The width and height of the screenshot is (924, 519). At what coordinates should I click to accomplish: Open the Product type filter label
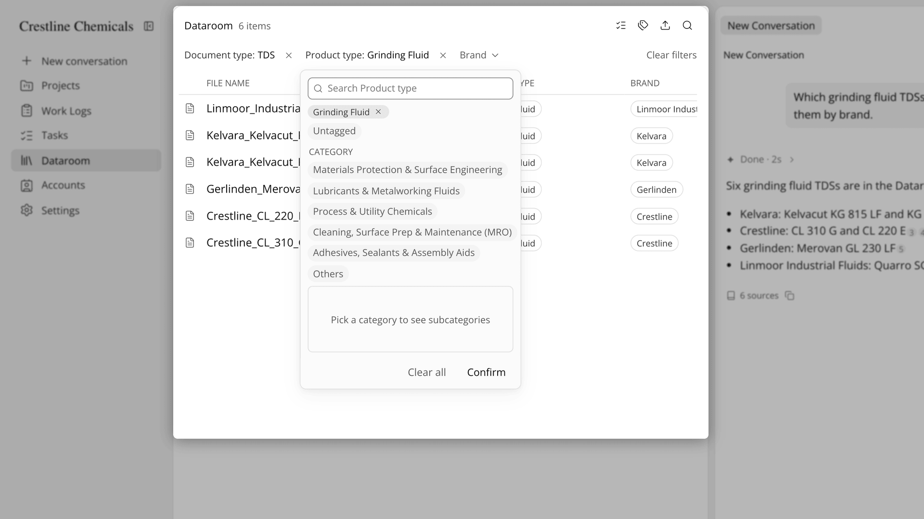coord(367,55)
